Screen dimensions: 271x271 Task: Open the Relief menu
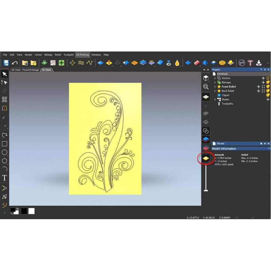(58, 55)
